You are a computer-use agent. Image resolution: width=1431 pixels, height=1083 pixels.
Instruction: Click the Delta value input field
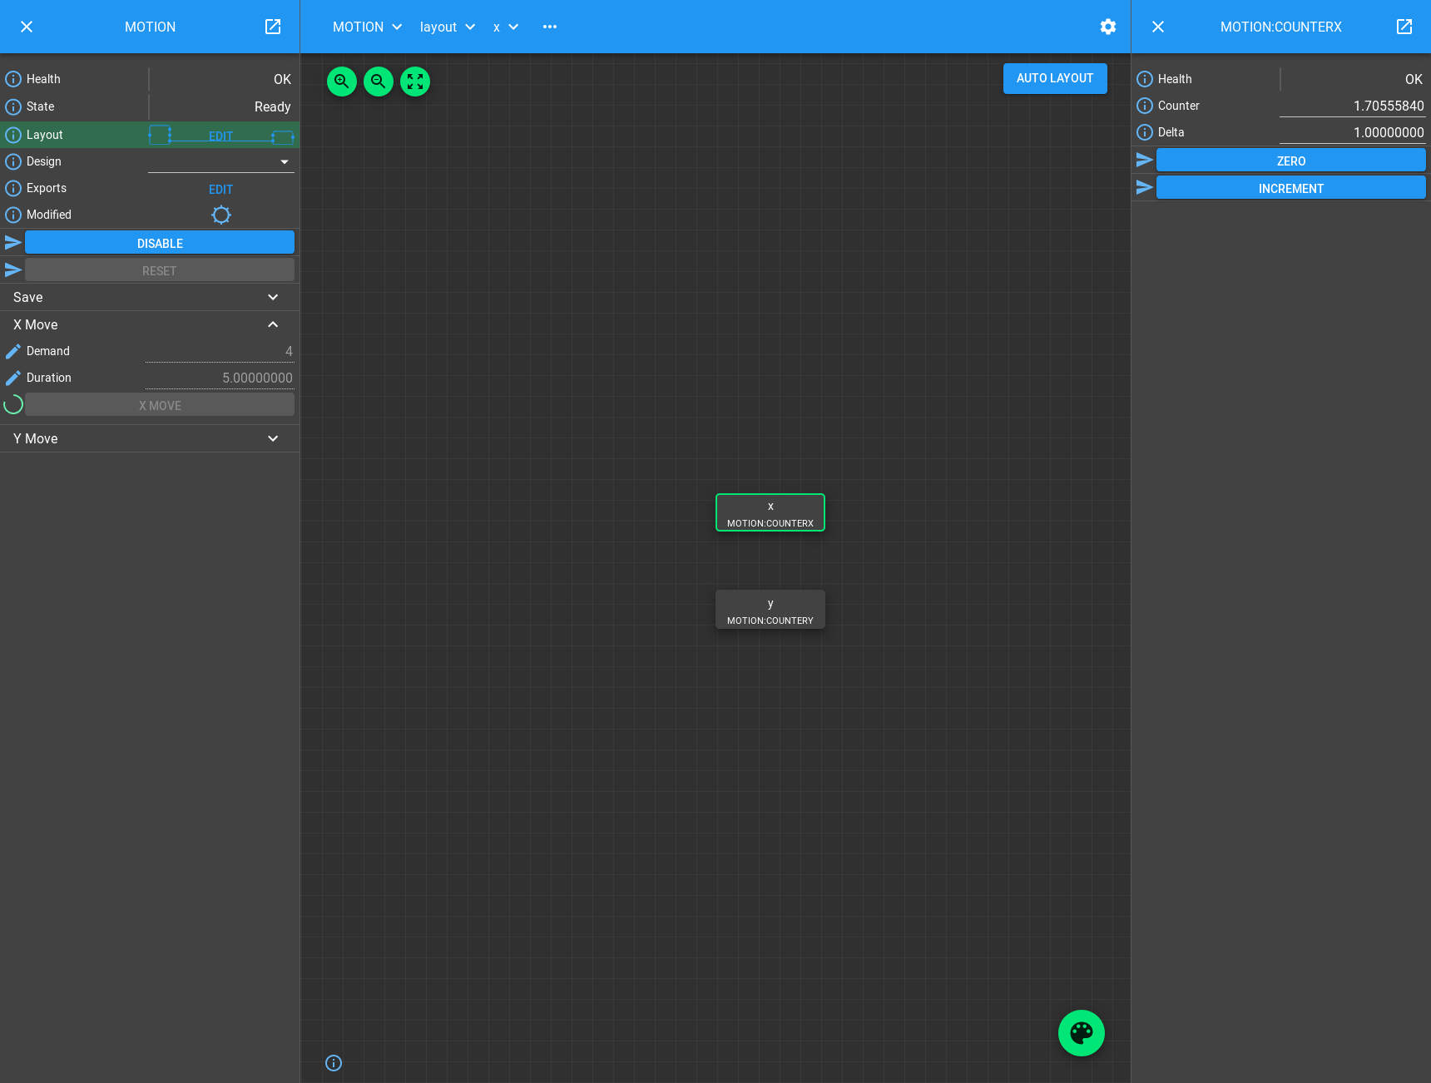1351,132
